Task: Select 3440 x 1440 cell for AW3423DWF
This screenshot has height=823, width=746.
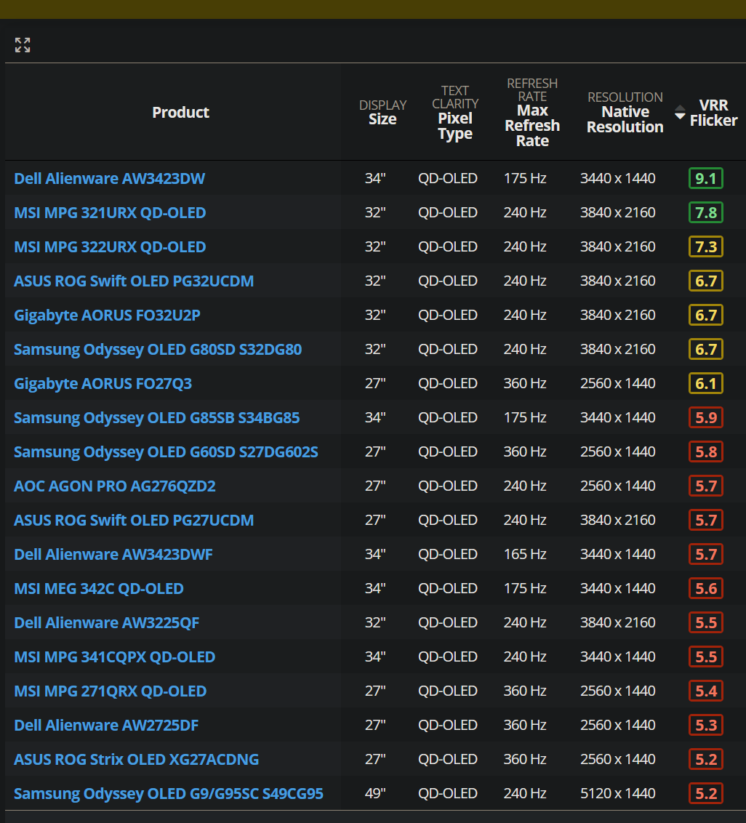Action: tap(617, 554)
